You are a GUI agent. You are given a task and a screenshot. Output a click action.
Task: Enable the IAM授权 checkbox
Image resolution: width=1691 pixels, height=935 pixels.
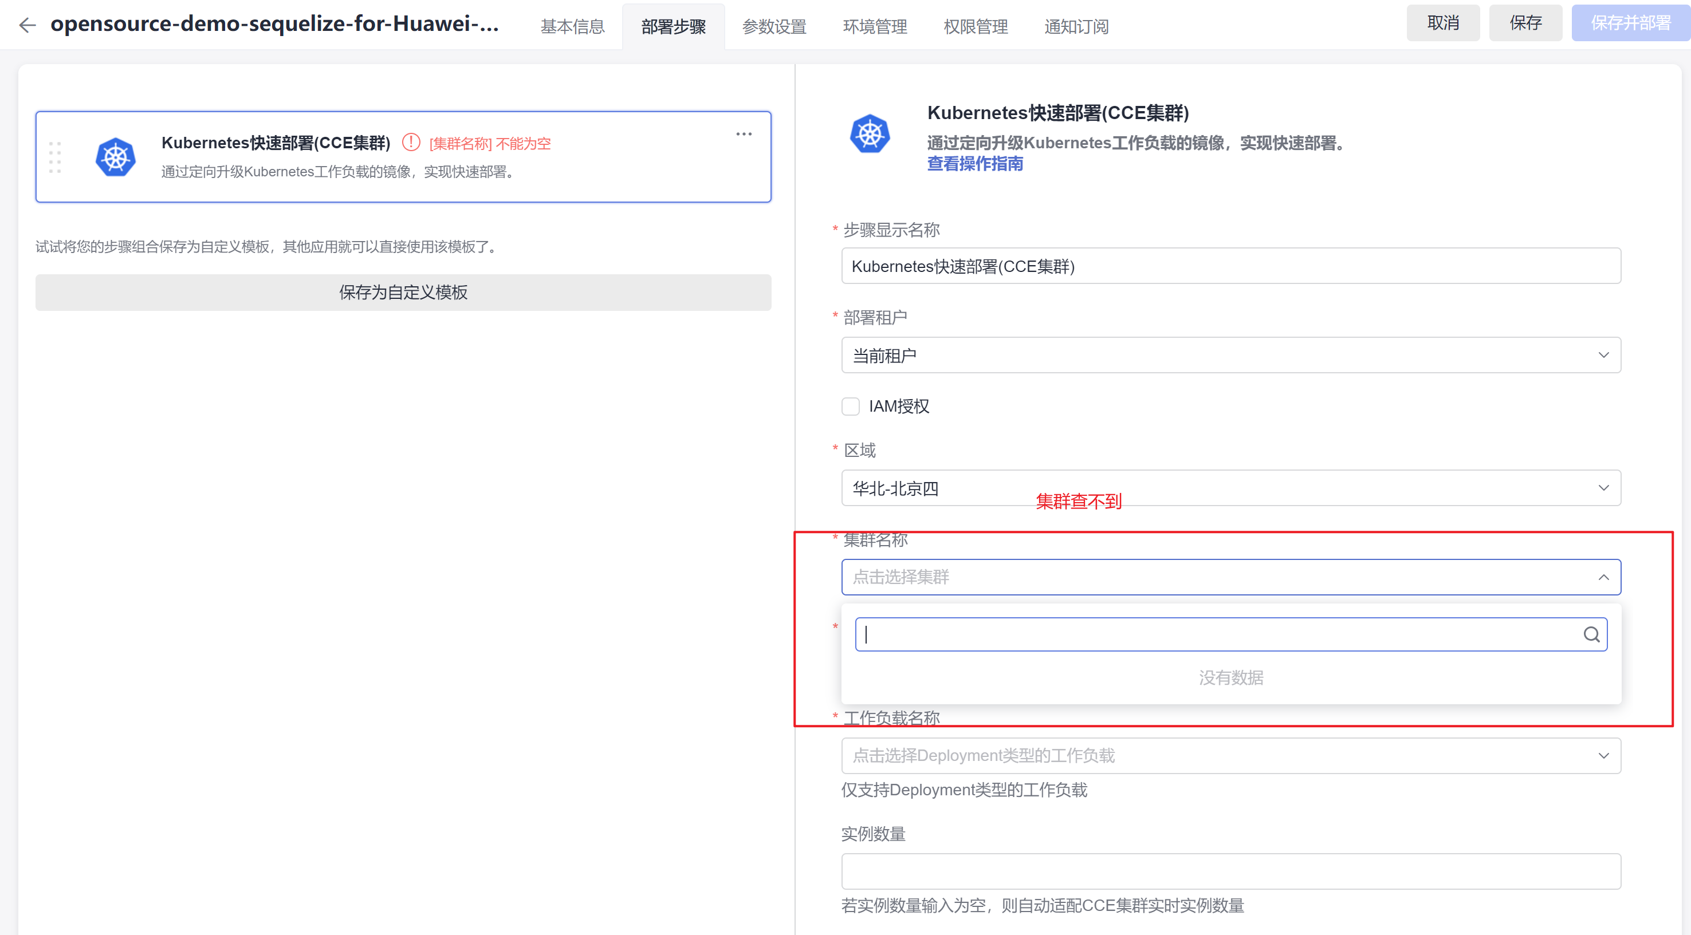pyautogui.click(x=851, y=406)
